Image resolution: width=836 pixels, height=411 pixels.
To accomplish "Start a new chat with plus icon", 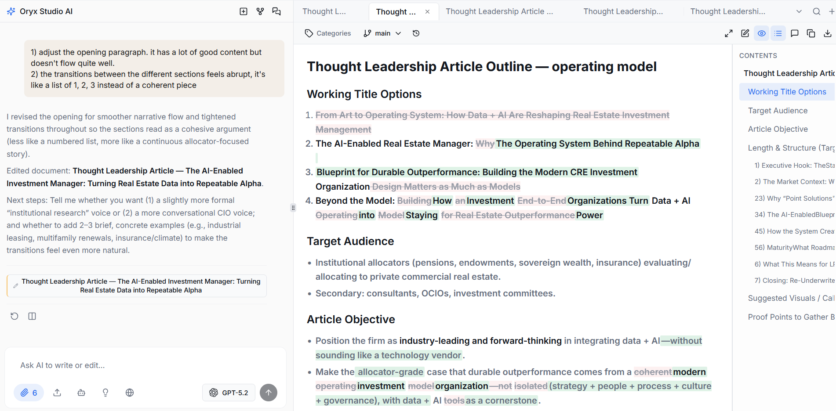I will (244, 11).
